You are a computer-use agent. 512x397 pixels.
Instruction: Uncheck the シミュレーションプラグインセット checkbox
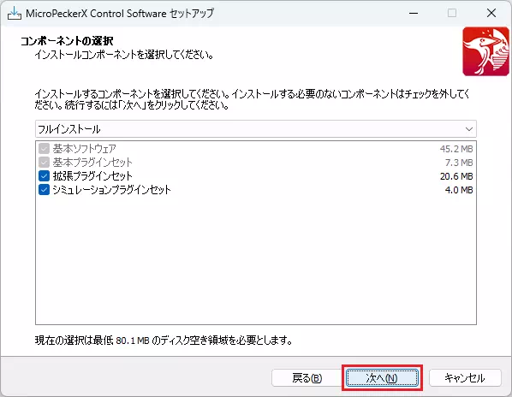point(44,190)
